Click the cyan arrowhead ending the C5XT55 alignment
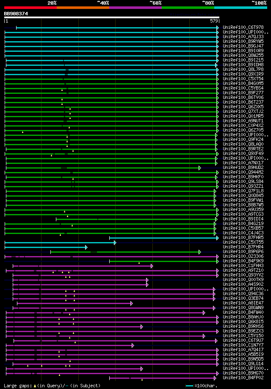The width and height of the screenshot is (271, 389). (115, 242)
